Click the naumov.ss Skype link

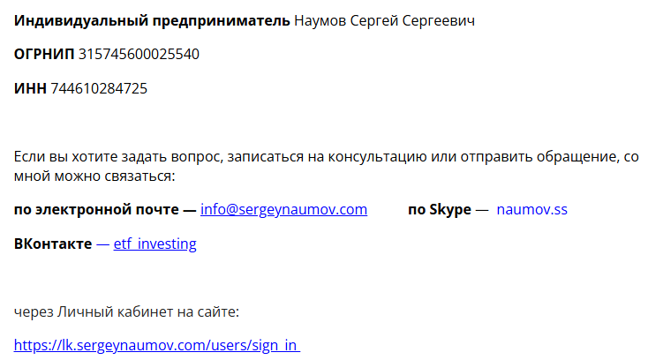[x=531, y=210]
